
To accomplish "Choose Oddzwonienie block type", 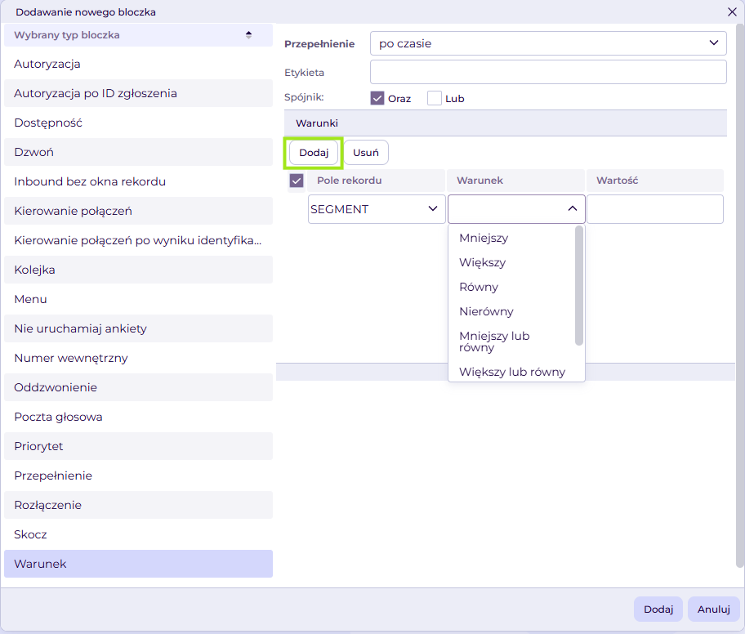I will [138, 387].
